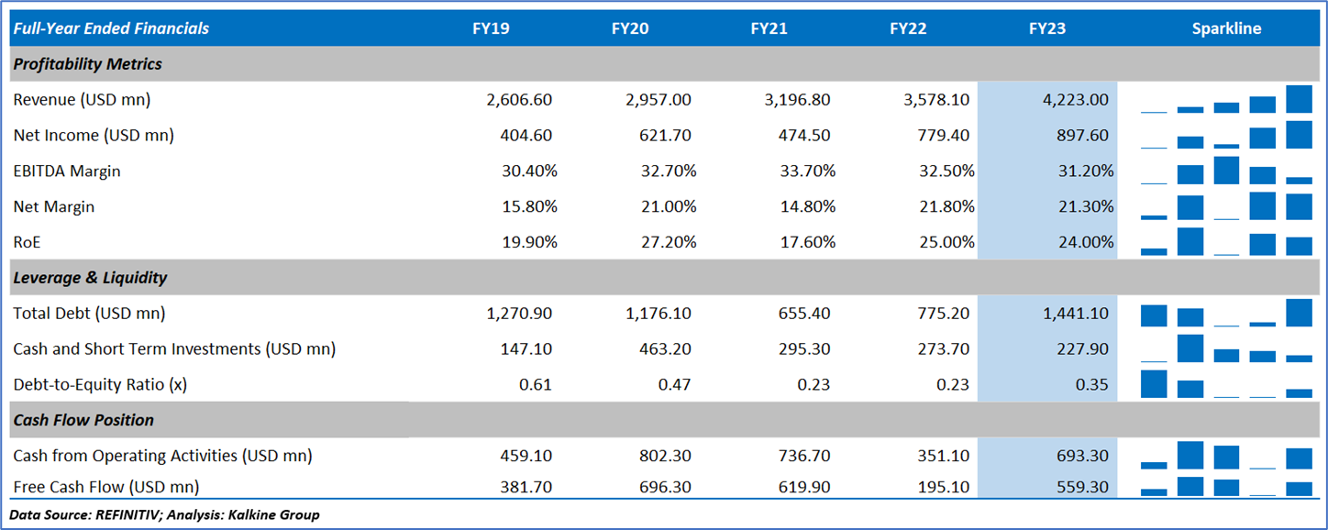Click the Free Cash Flow sparkline chart

point(1226,487)
